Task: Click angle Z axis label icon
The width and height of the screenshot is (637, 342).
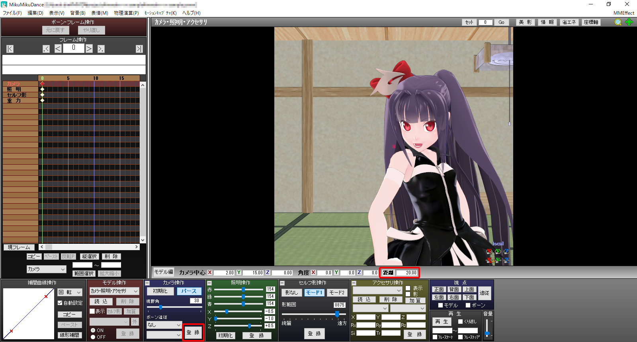Action: [x=360, y=272]
